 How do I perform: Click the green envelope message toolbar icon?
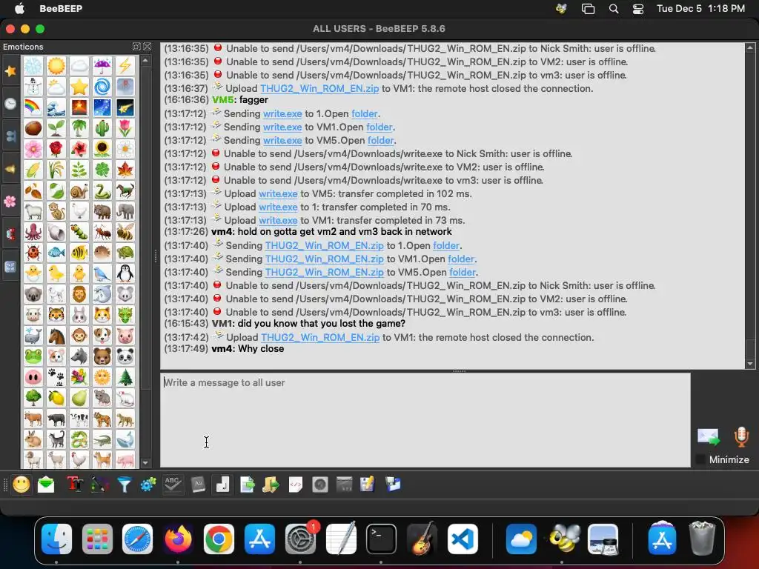46,485
